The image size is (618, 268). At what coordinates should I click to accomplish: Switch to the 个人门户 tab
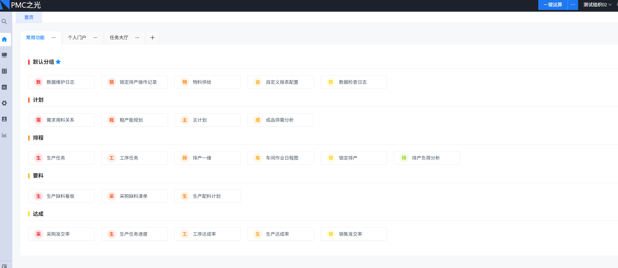(77, 38)
